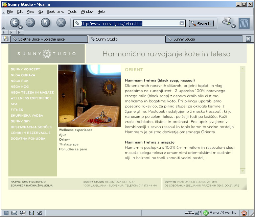The height and width of the screenshot is (217, 255).
Task: Open the File menu
Action: click(x=10, y=11)
